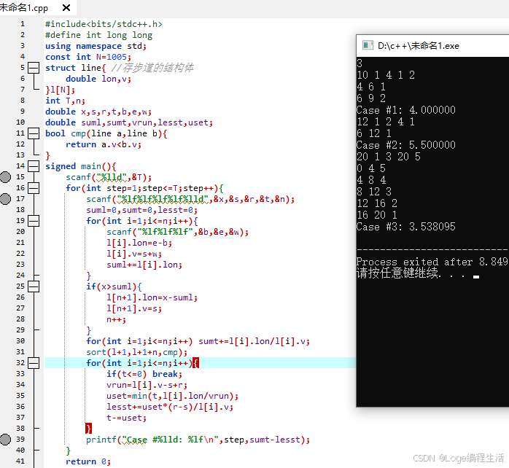The image size is (509, 468).
Task: Click 'vrun=l[i].v-s+r;' line
Action: tap(147, 385)
